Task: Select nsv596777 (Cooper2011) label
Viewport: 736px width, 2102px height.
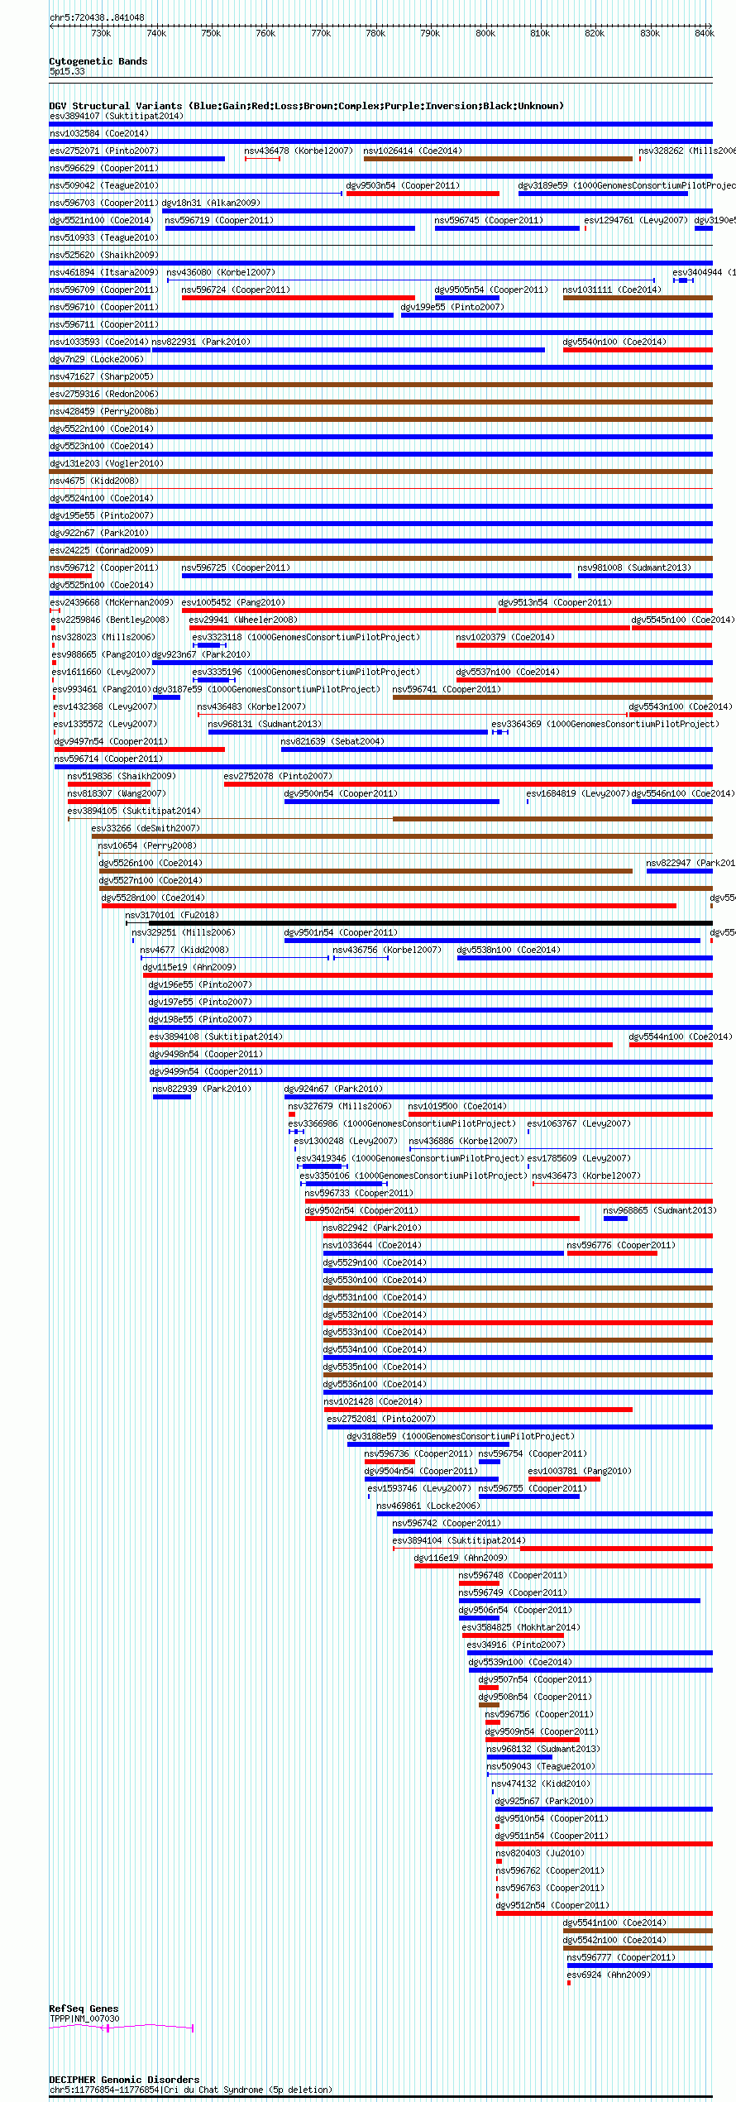Action: pos(621,1957)
